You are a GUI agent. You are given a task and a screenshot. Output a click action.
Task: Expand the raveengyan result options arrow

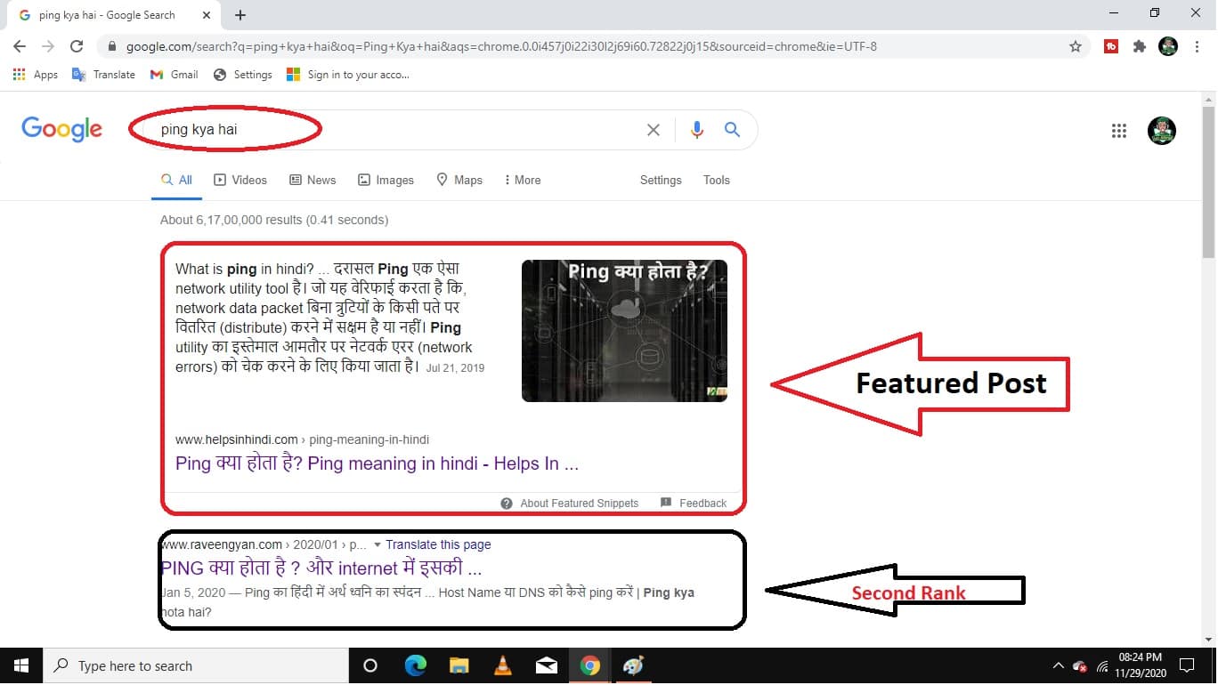[378, 544]
